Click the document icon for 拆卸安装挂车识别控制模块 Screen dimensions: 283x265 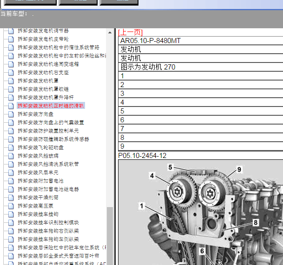click(x=11, y=222)
